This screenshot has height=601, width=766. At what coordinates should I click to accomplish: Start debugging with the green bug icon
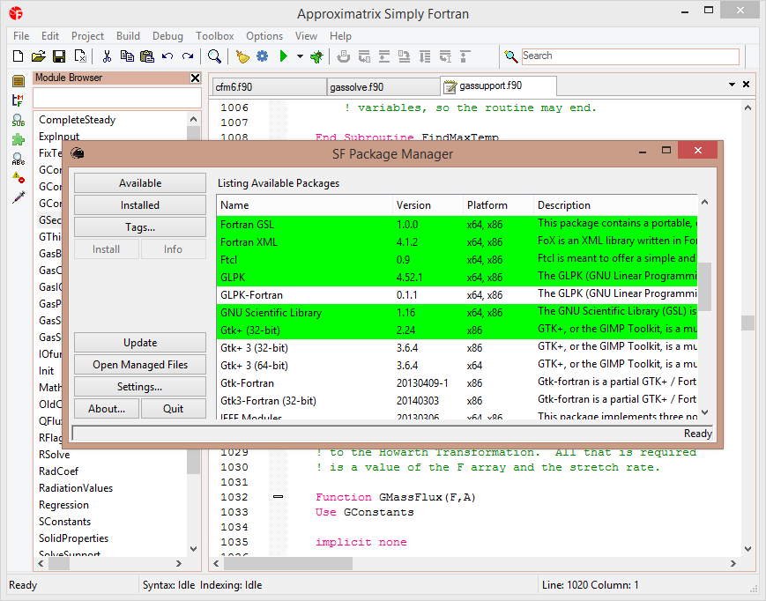click(x=316, y=56)
